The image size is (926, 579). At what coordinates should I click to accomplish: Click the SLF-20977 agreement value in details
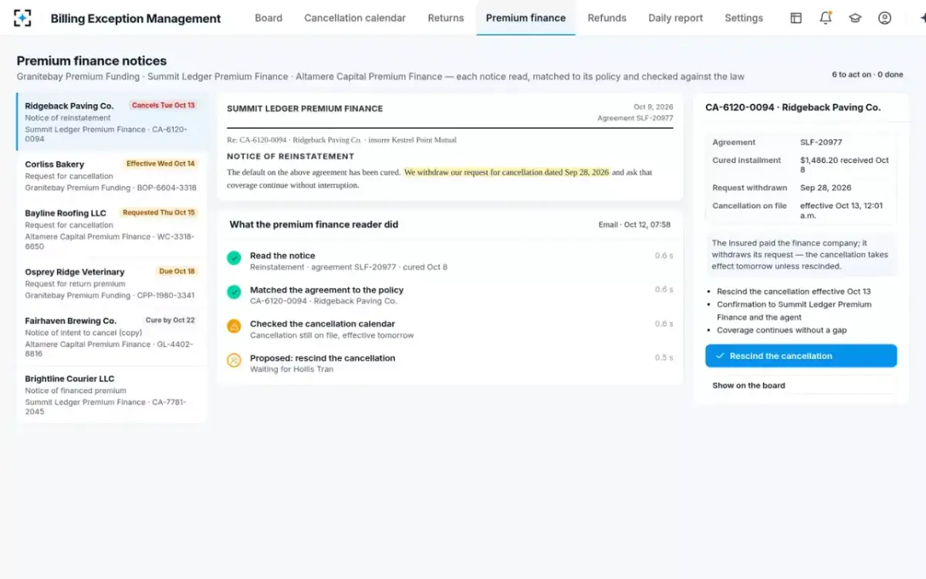821,142
